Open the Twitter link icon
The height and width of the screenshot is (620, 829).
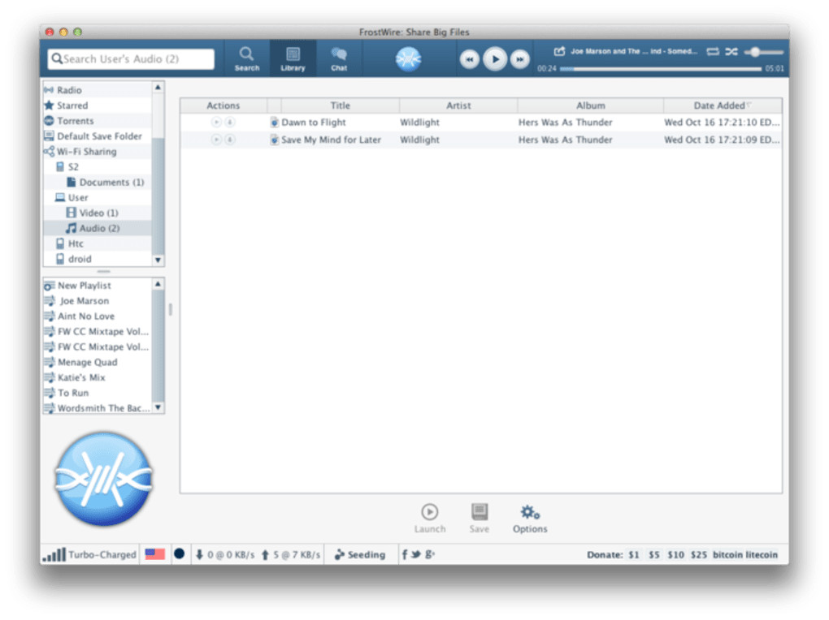416,554
